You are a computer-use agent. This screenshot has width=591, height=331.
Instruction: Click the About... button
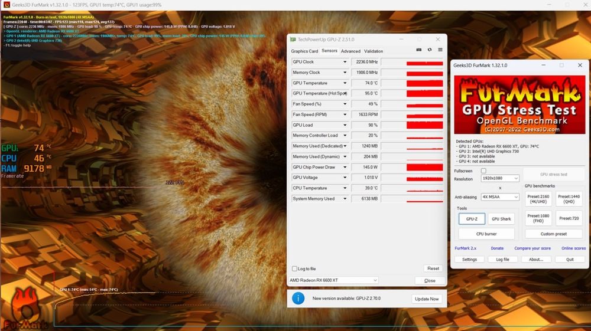pyautogui.click(x=535, y=260)
